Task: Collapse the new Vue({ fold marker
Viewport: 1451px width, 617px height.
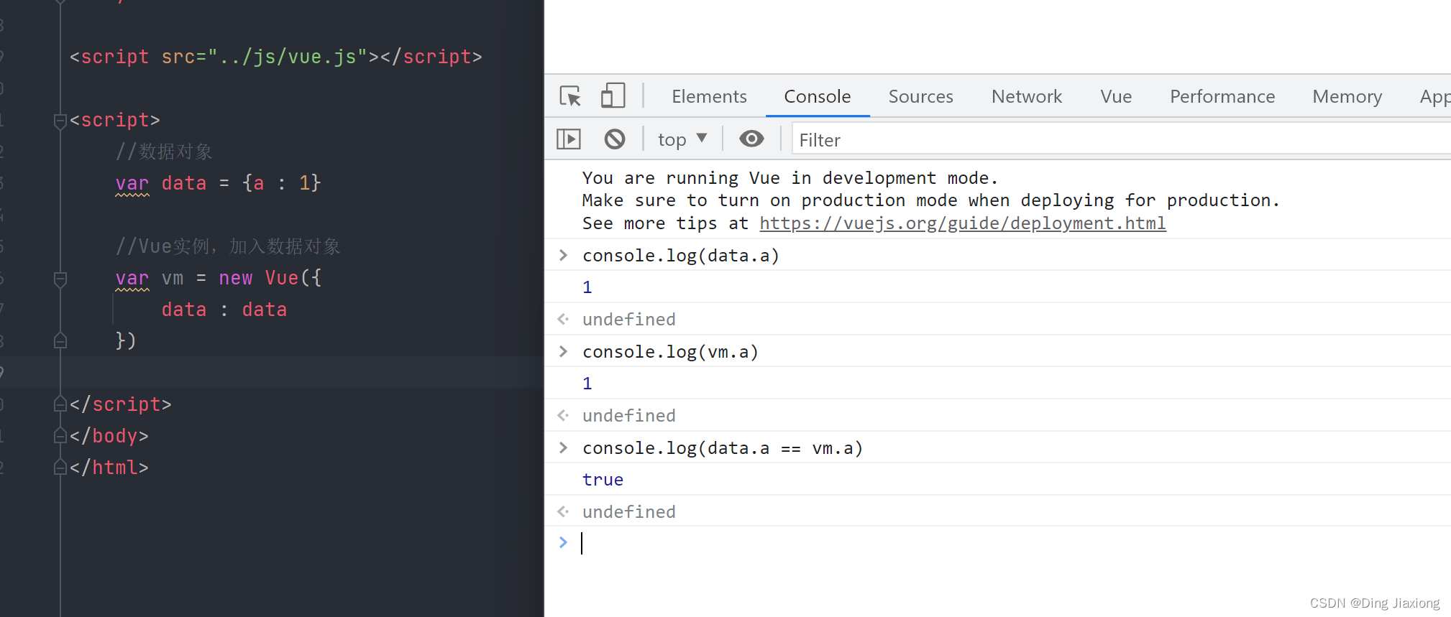Action: 60,279
